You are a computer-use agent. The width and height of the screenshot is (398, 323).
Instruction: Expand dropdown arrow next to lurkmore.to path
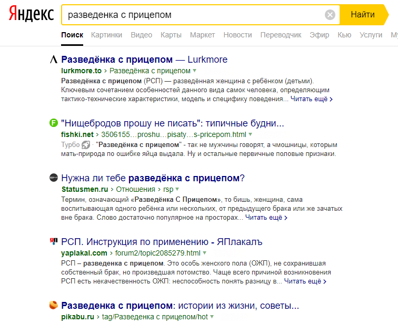pos(194,71)
